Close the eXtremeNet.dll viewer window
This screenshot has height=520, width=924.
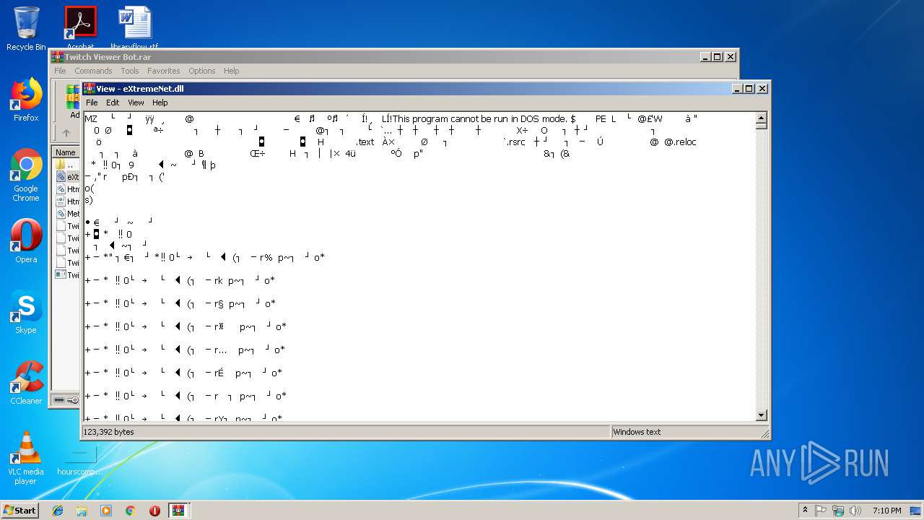pyautogui.click(x=762, y=89)
